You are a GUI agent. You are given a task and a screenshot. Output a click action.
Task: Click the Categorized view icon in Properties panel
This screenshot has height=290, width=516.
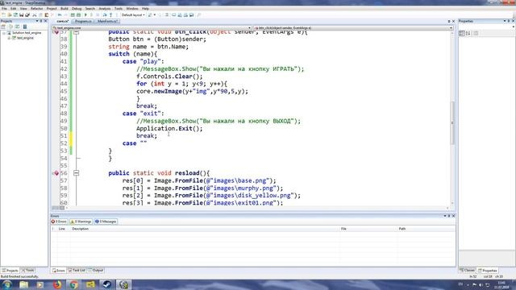coord(462,33)
